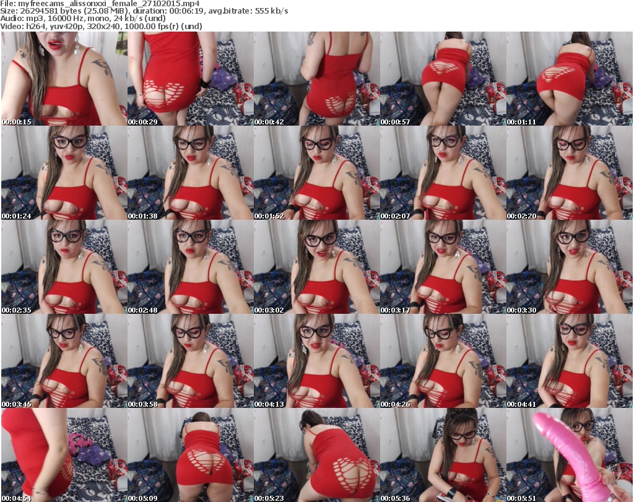
Task: Pick the thumbnail stamped 00:02:48
Action: [191, 267]
